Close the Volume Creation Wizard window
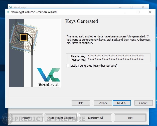The image size is (157, 126). [x=150, y=12]
